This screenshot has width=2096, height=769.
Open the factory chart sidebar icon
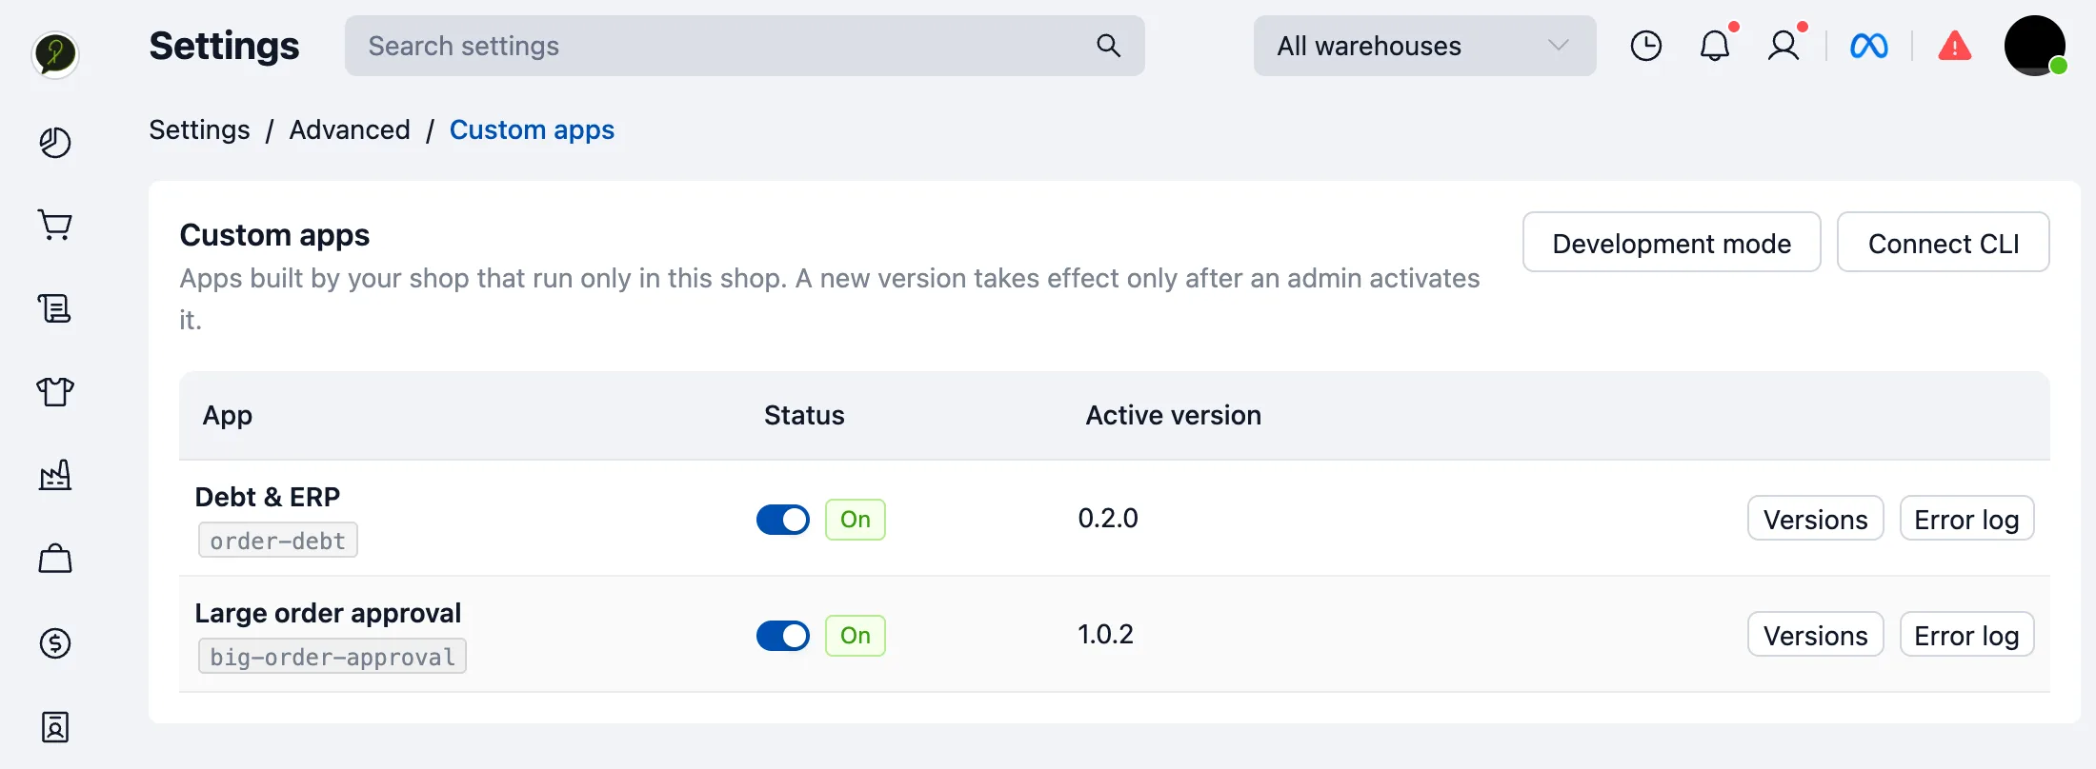tap(55, 475)
